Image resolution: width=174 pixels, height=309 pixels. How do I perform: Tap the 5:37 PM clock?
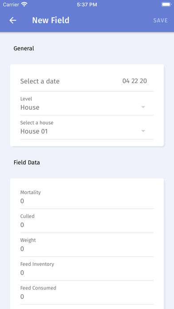(87, 4)
